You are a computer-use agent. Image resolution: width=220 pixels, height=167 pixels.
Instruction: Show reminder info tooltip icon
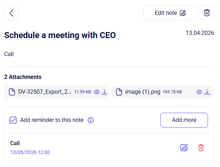(91, 120)
